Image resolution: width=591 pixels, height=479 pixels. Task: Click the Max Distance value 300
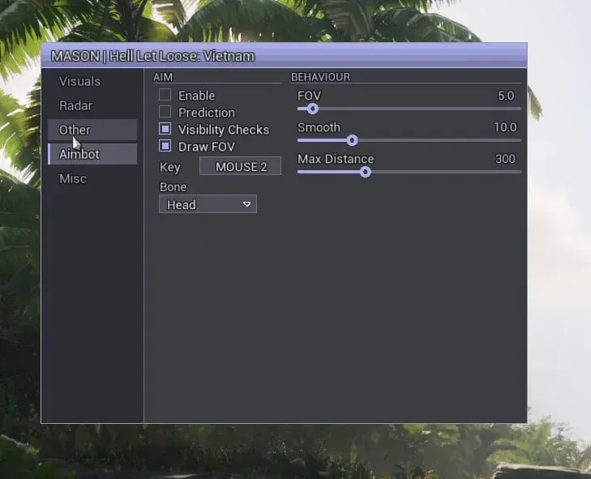click(505, 159)
